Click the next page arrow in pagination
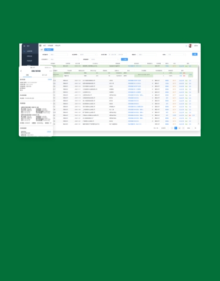This screenshot has width=220, height=281. click(x=183, y=128)
